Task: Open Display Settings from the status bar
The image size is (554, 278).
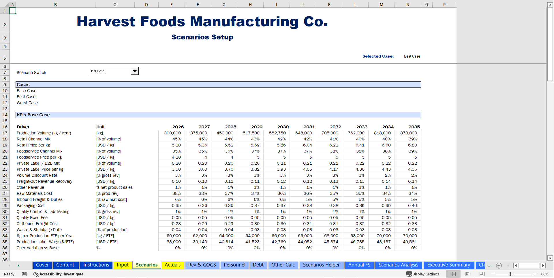Action: tap(423, 274)
